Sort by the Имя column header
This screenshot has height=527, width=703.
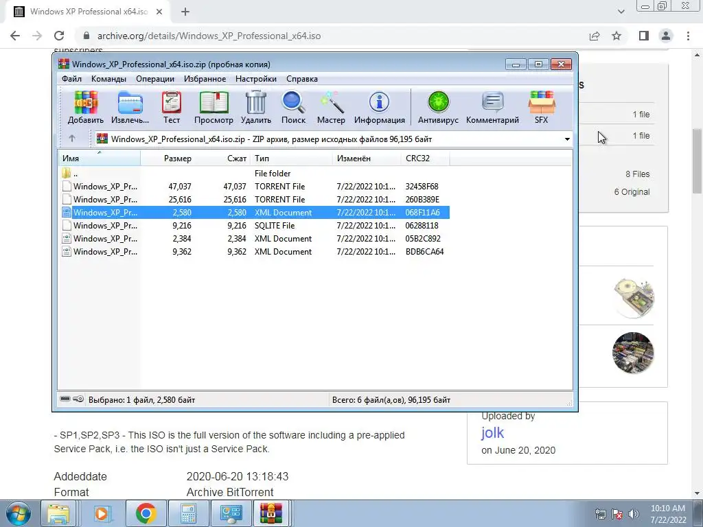coord(100,159)
